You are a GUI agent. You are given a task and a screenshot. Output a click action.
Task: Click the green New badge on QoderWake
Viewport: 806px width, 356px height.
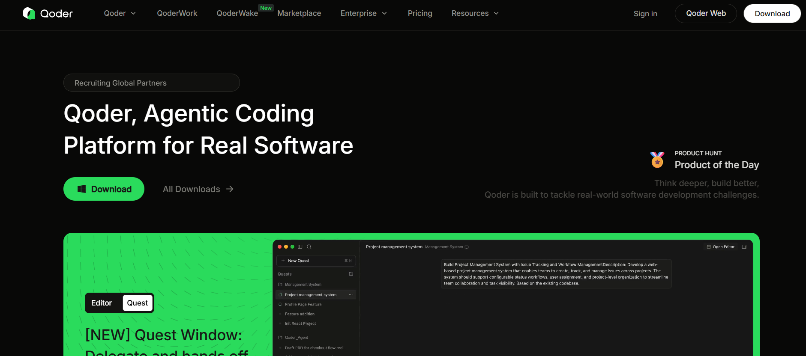(x=266, y=8)
